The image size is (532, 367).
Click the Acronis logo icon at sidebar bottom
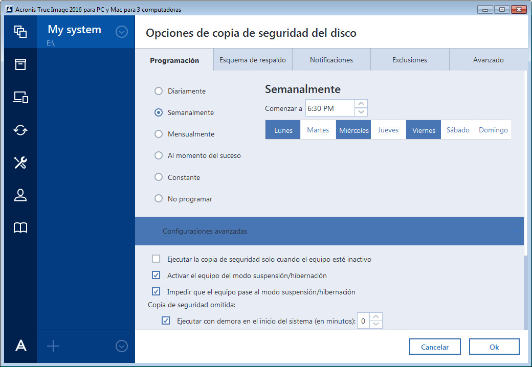(20, 346)
